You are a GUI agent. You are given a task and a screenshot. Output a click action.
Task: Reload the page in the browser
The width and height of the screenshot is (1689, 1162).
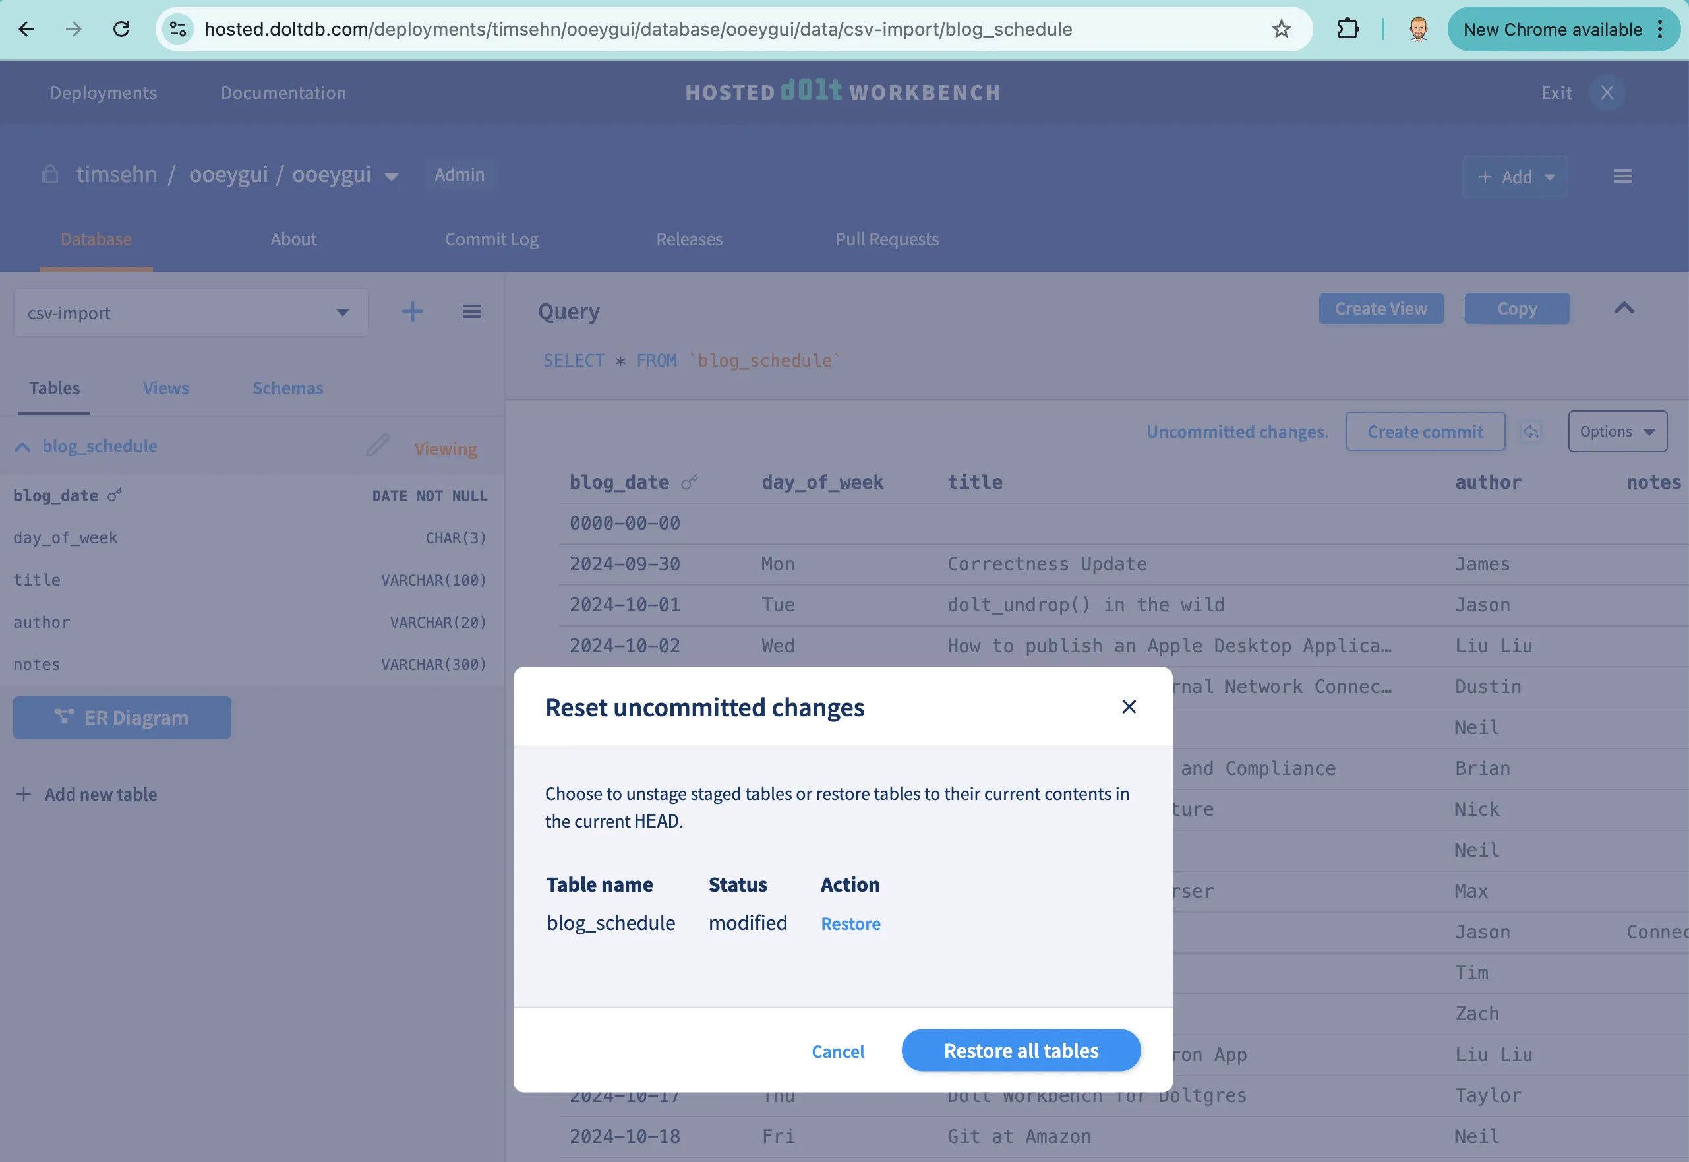pos(121,29)
